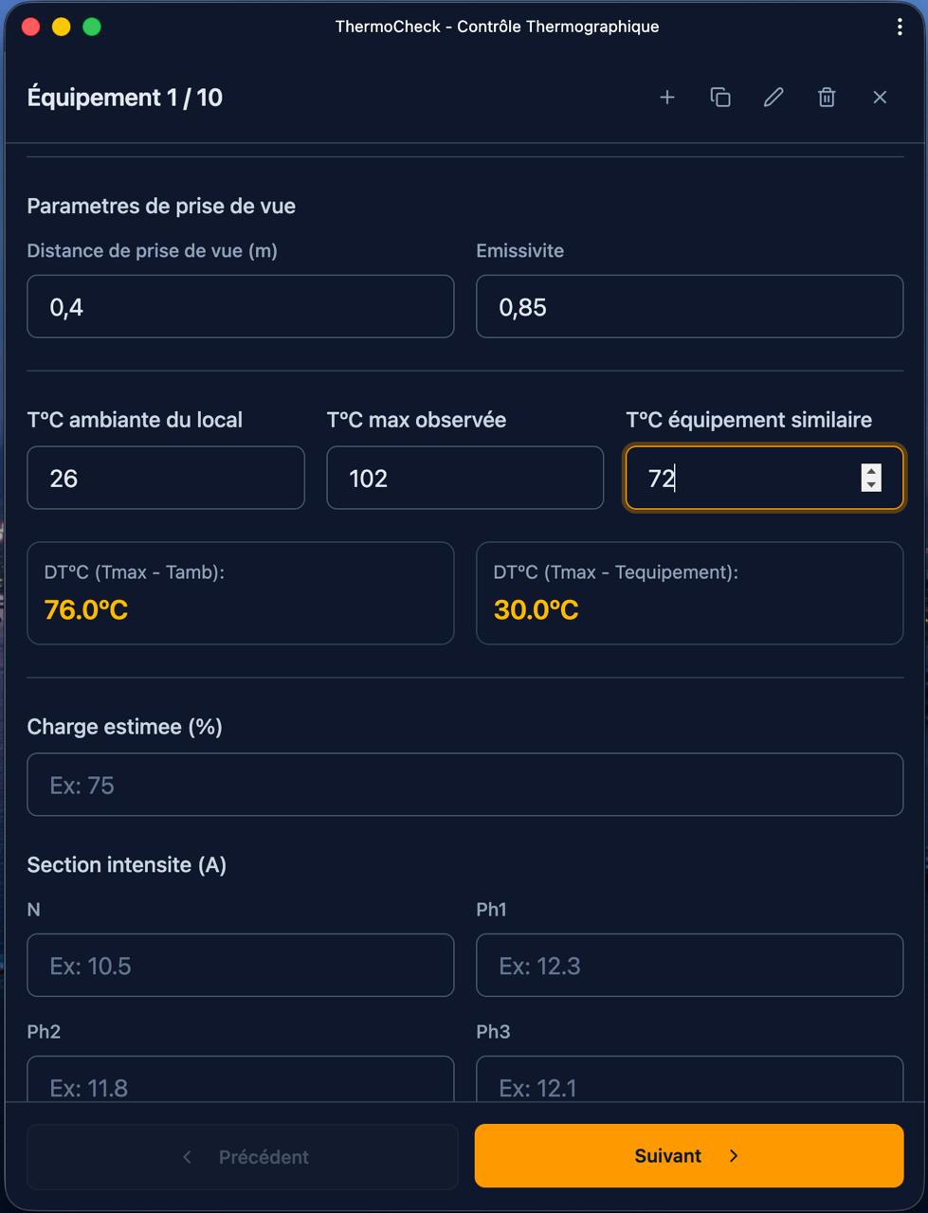The image size is (928, 1213).
Task: Open the three-dot options menu
Action: [x=900, y=26]
